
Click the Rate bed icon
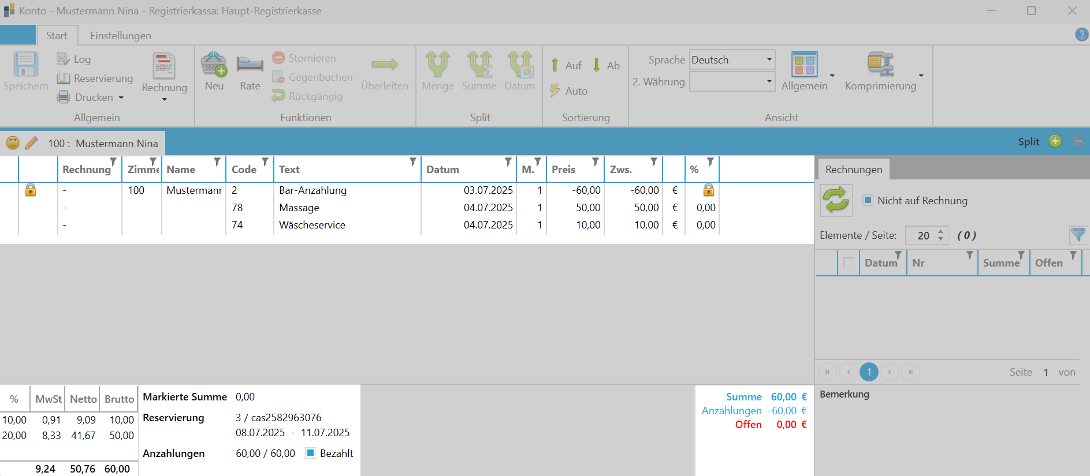250,64
